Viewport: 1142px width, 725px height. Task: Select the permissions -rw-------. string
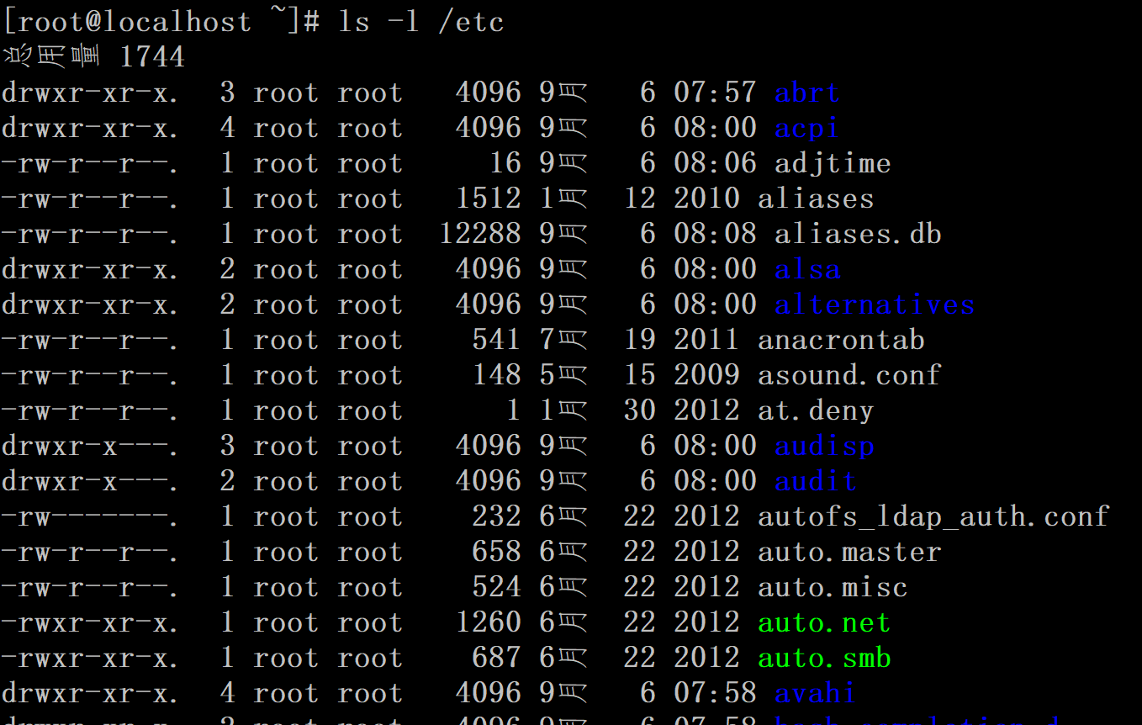pos(91,516)
